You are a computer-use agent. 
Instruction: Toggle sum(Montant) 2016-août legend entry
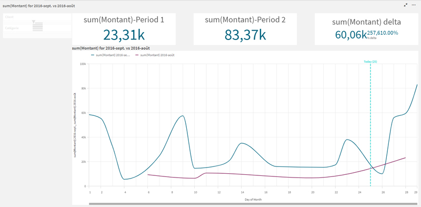click(155, 55)
